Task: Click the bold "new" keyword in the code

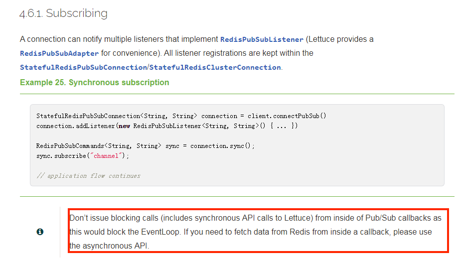Action: click(124, 126)
